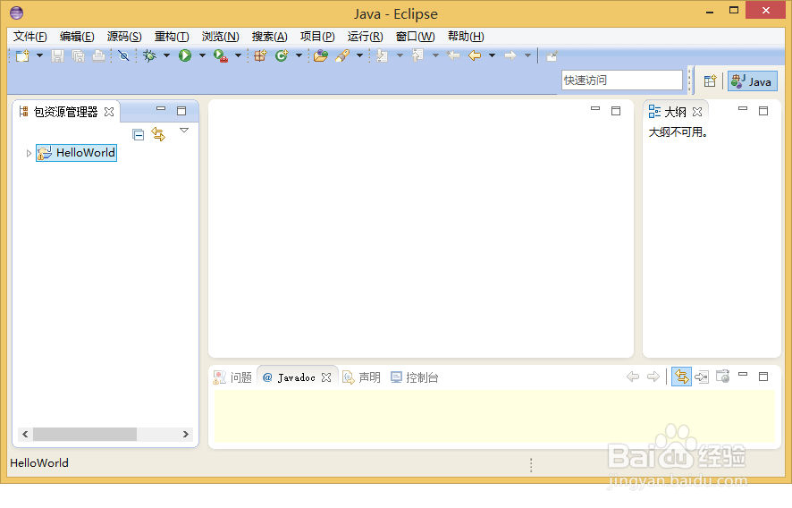Click the Next Annotation icon
This screenshot has height=508, width=792.
[x=383, y=55]
